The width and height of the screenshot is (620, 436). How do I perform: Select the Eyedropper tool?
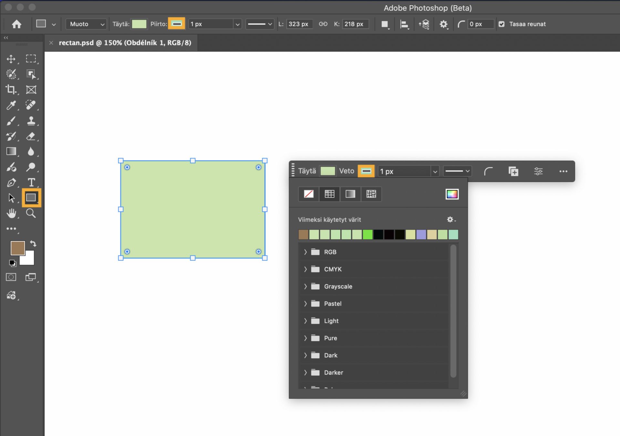coord(11,105)
